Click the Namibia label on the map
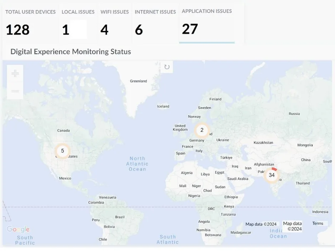Image resolution: width=335 pixels, height=252 pixels. point(203,230)
